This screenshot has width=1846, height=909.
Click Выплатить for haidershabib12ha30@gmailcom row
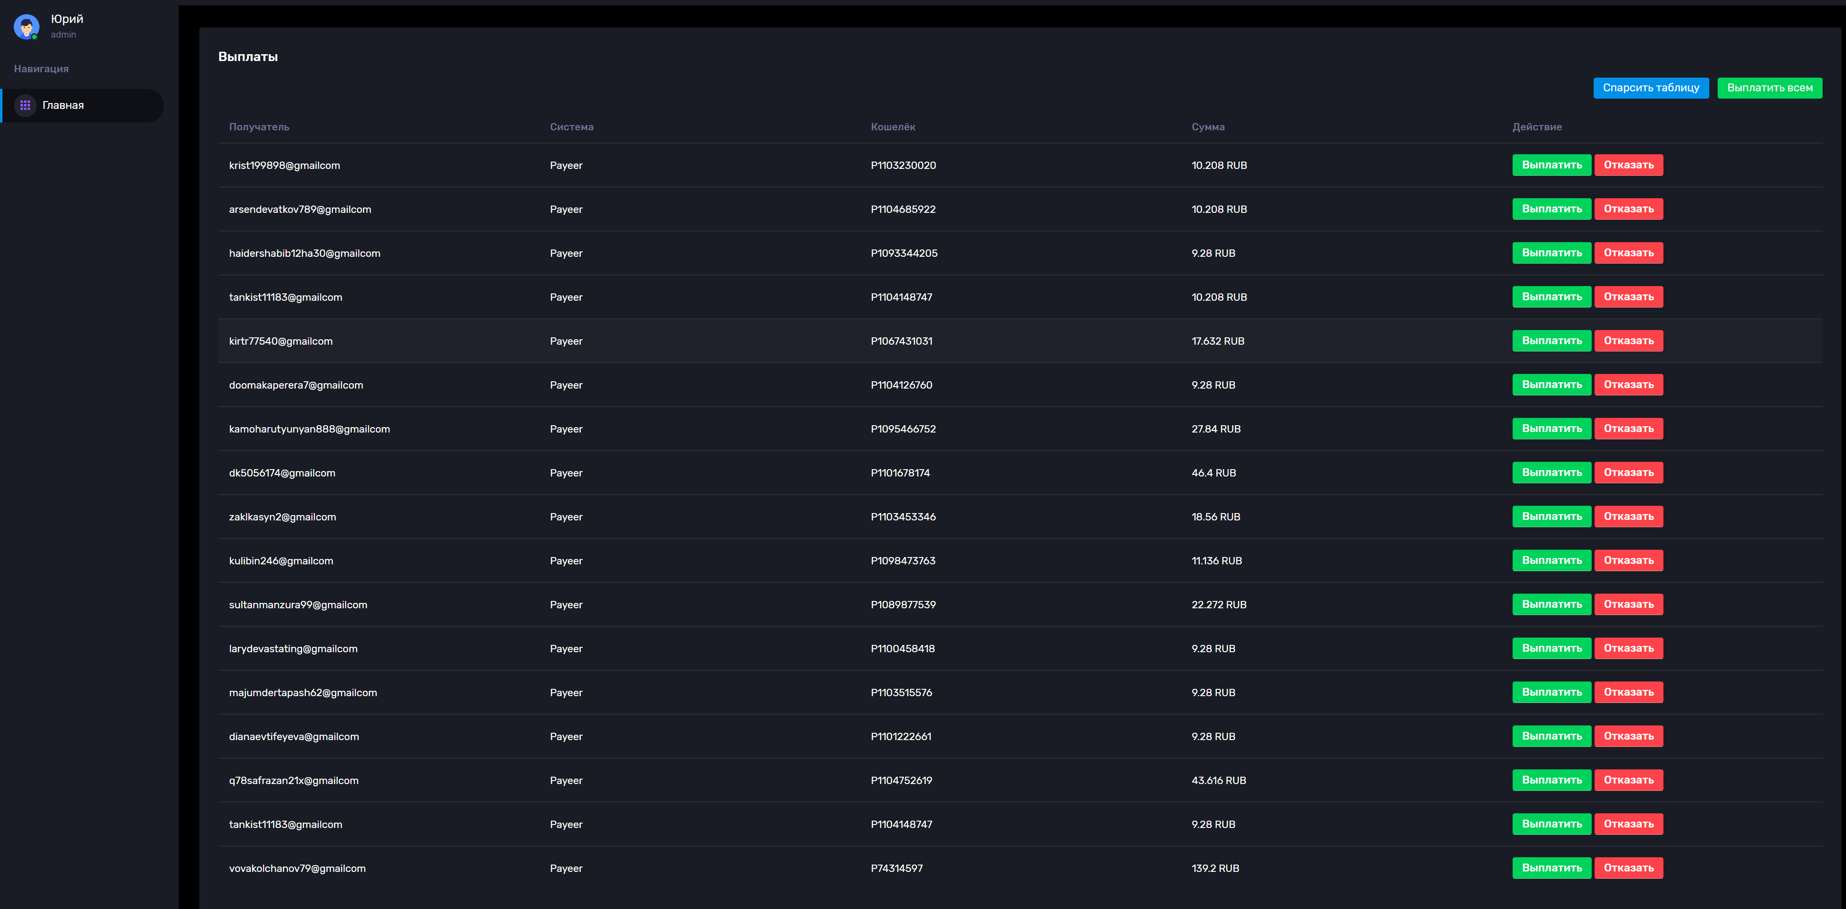[x=1551, y=253]
